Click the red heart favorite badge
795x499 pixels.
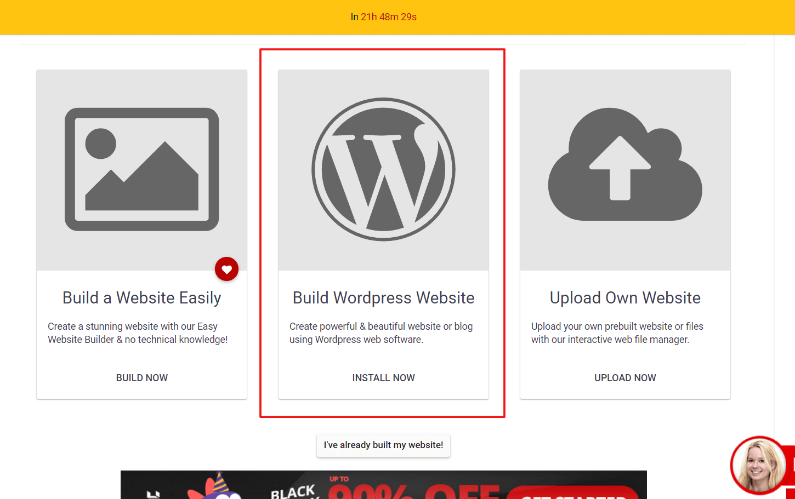coord(226,269)
